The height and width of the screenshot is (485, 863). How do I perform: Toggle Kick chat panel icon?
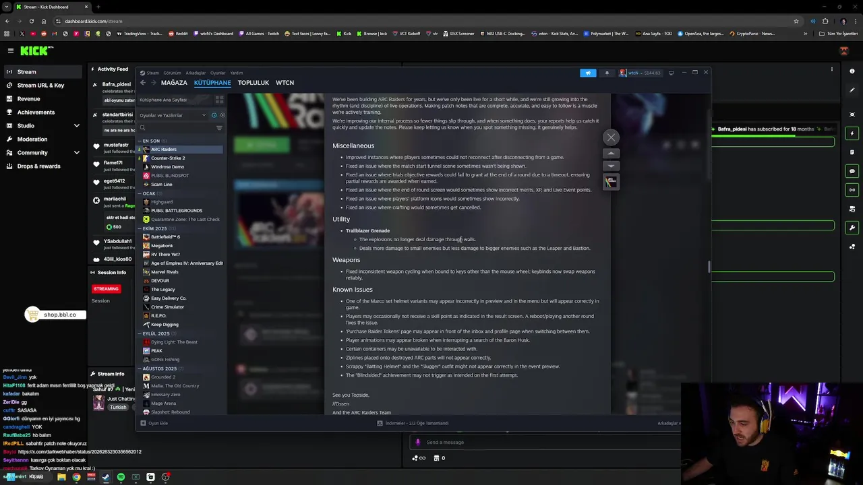click(852, 171)
